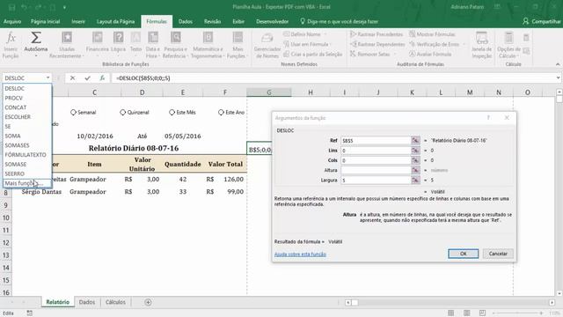This screenshot has width=563, height=317.
Task: Open Verificação de Erros dropdown
Action: tap(464, 44)
